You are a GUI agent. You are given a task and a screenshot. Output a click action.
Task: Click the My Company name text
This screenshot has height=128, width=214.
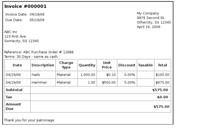click(148, 13)
